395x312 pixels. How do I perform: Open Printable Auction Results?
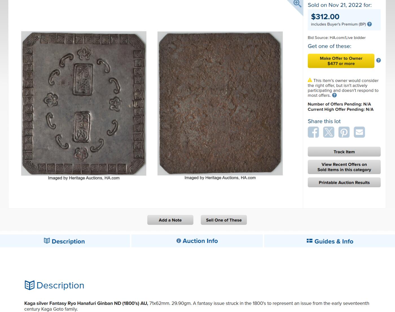click(344, 183)
